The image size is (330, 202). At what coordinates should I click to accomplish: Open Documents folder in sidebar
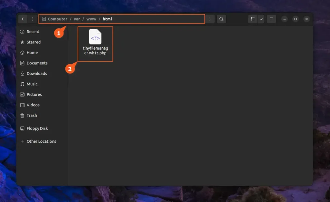pyautogui.click(x=37, y=63)
